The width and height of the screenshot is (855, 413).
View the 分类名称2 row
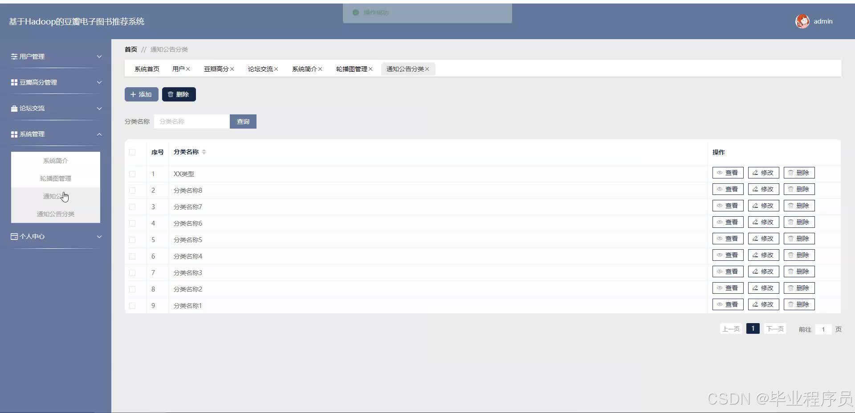[x=728, y=288]
